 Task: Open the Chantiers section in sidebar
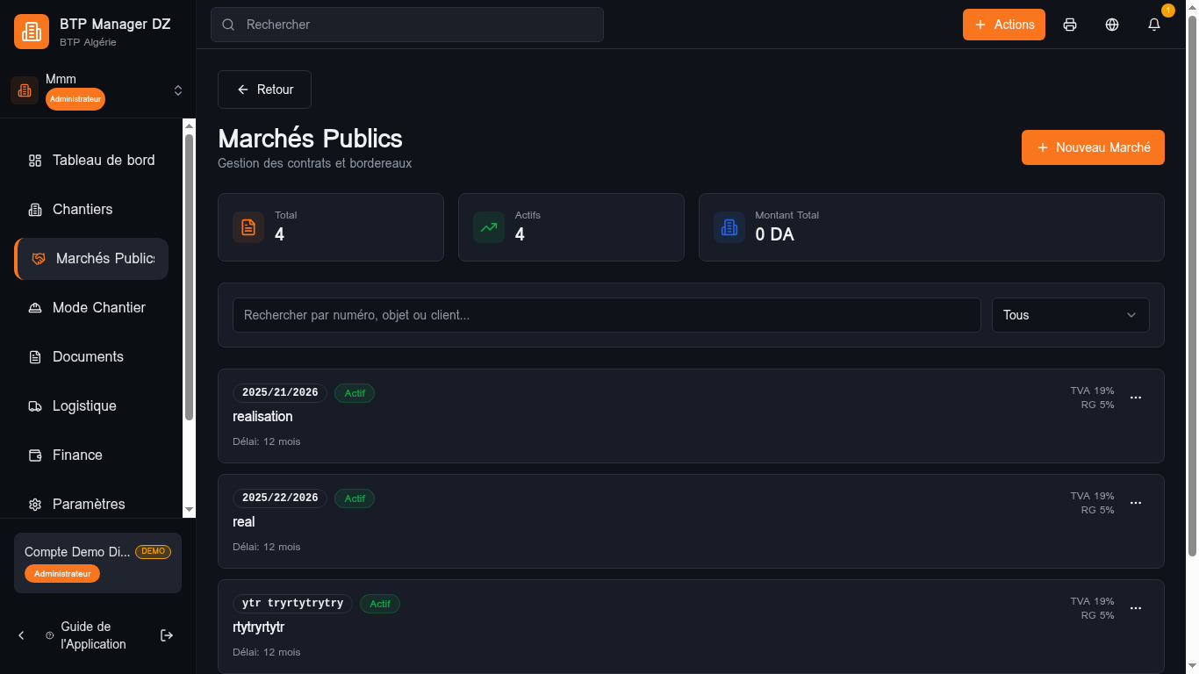point(82,209)
